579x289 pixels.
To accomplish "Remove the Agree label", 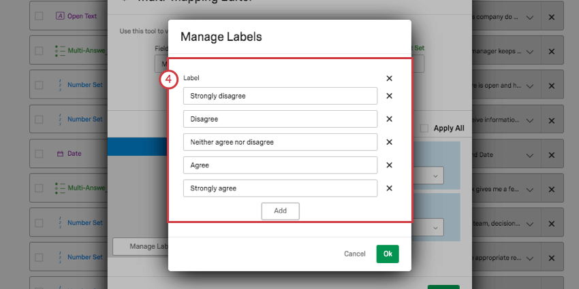I will point(389,165).
